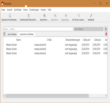This screenshot has height=103, width=110.
Task: Click the horizontal scrollbar thumb
Action: coord(47,95)
